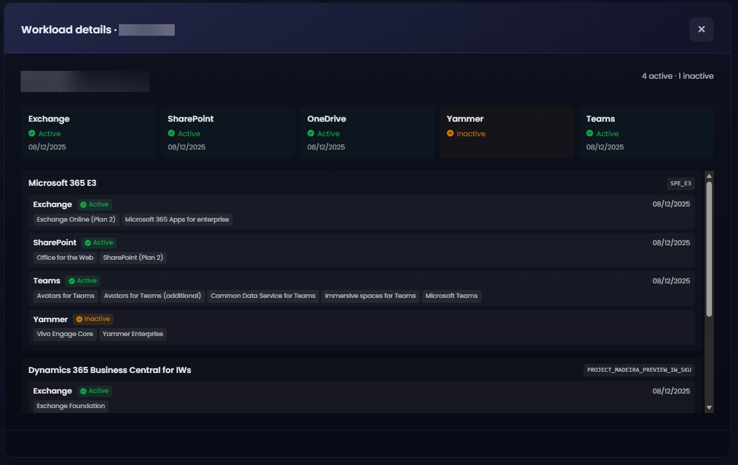
Task: Click orange pause icon in Yammer card
Action: [451, 133]
